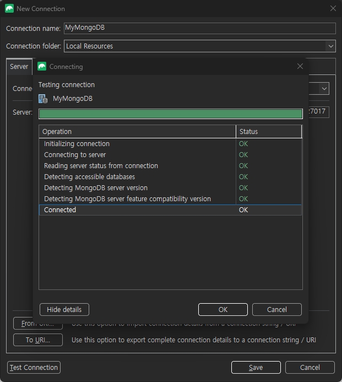
Task: Click the MyMongoDB connection name label in dialog
Action: pyautogui.click(x=73, y=99)
